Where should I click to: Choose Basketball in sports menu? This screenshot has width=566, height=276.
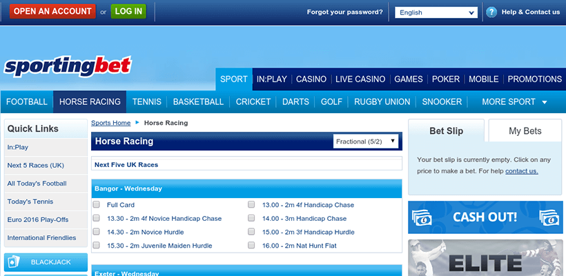click(x=198, y=101)
